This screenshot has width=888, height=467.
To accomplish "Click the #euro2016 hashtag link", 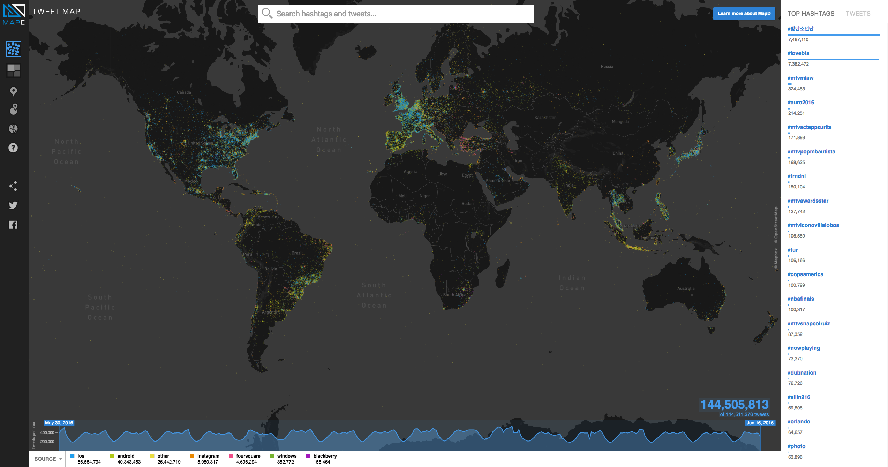I will (800, 102).
